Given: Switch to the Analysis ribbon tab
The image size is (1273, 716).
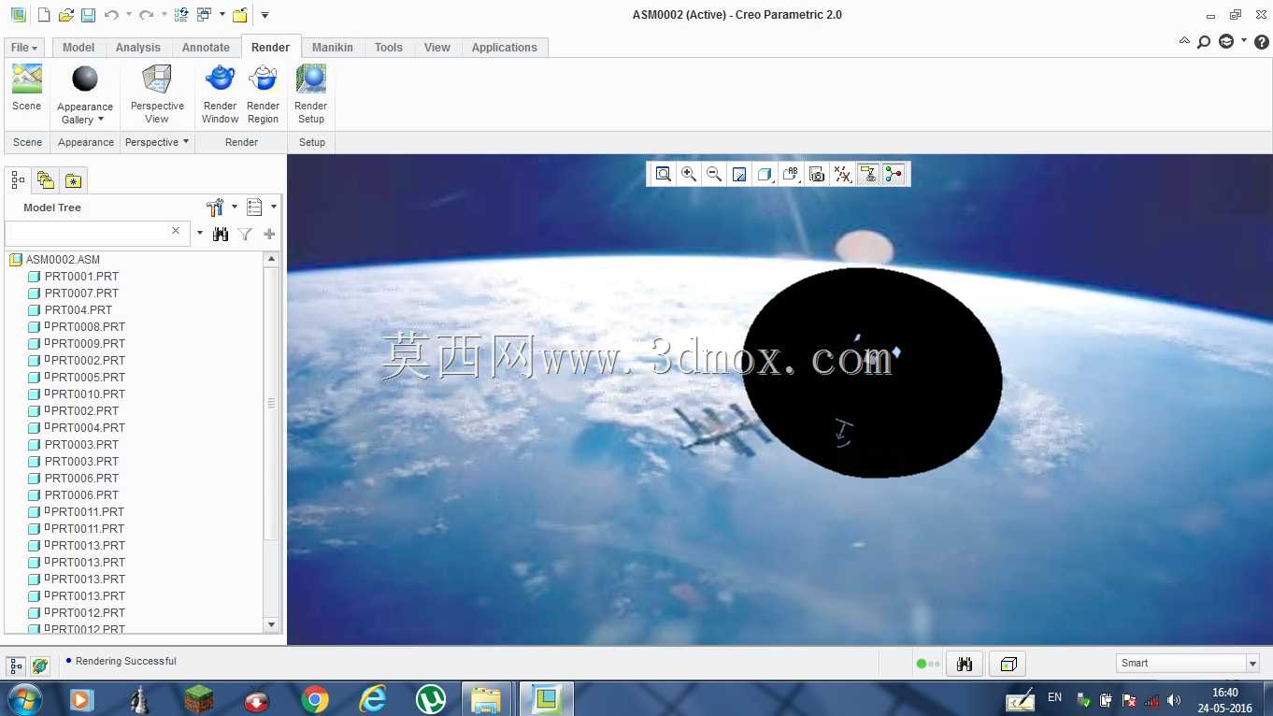Looking at the screenshot, I should click(x=138, y=48).
